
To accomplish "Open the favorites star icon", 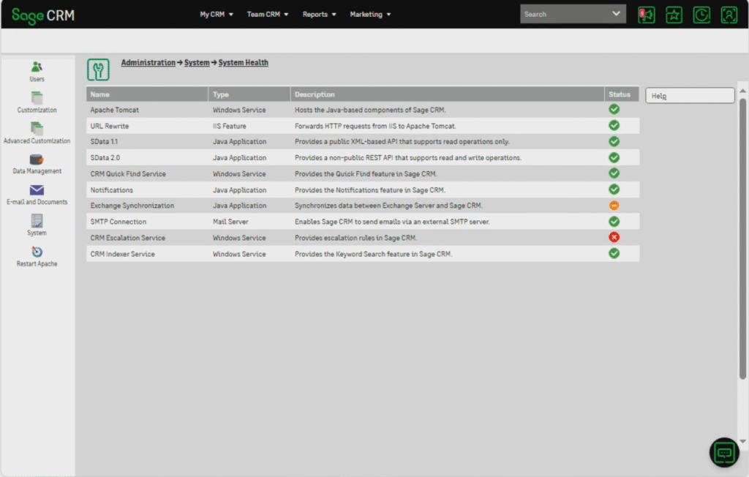I will pyautogui.click(x=674, y=15).
